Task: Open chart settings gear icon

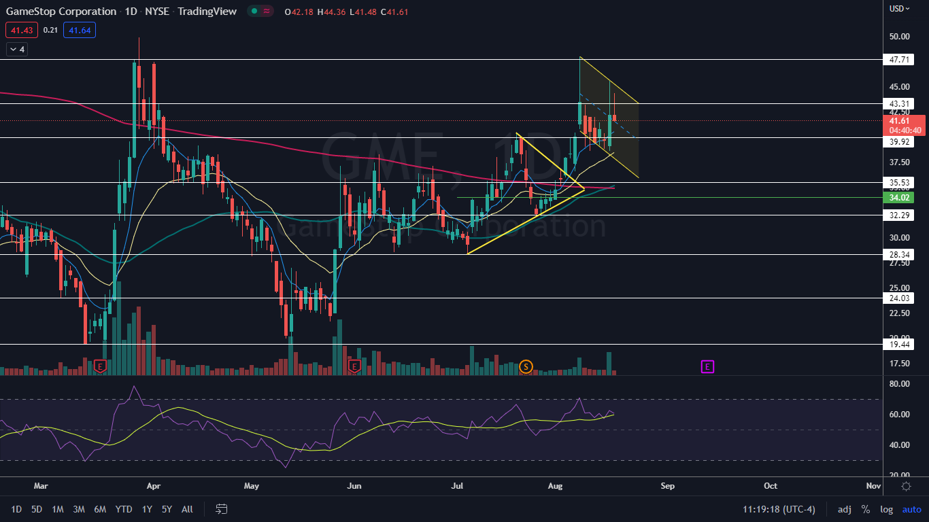Action: [906, 486]
